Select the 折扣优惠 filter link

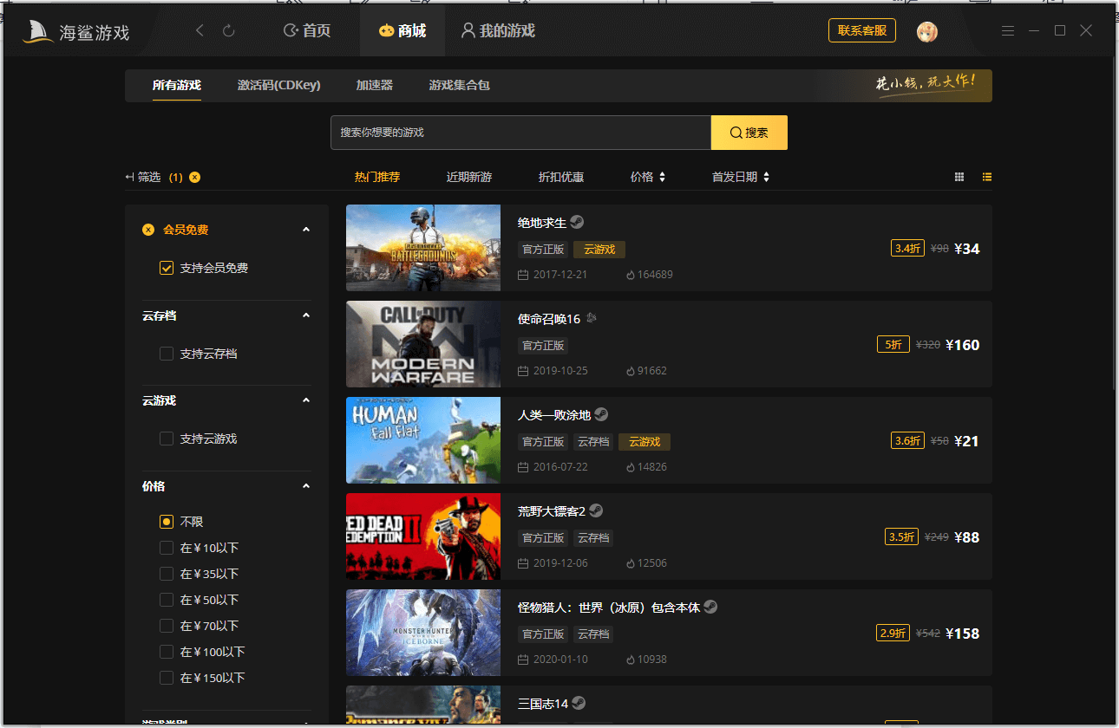(560, 176)
